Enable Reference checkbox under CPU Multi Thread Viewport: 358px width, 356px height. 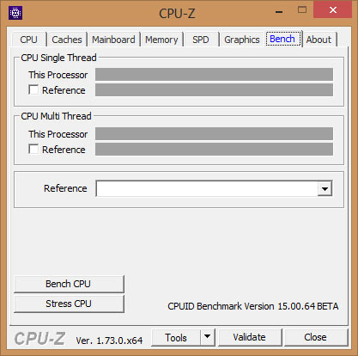click(33, 149)
